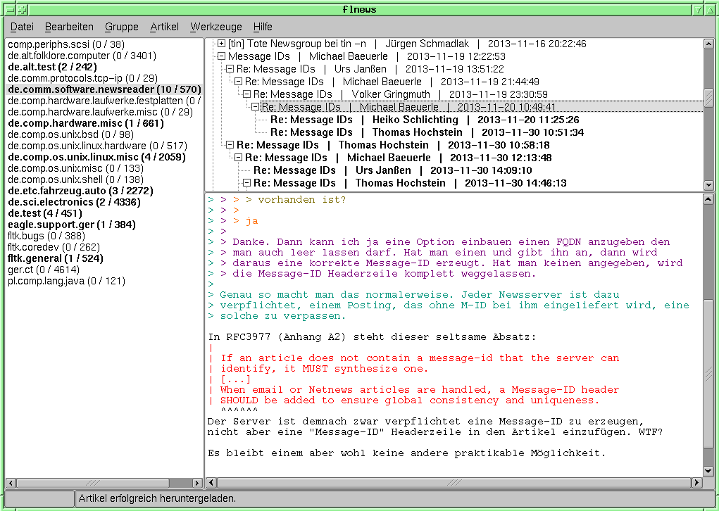Open the Werkzeuge menu
The image size is (719, 511).
[215, 27]
